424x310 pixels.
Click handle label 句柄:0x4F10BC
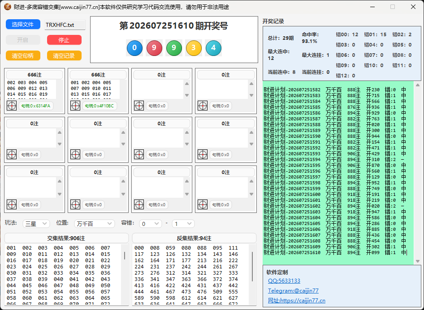point(99,106)
